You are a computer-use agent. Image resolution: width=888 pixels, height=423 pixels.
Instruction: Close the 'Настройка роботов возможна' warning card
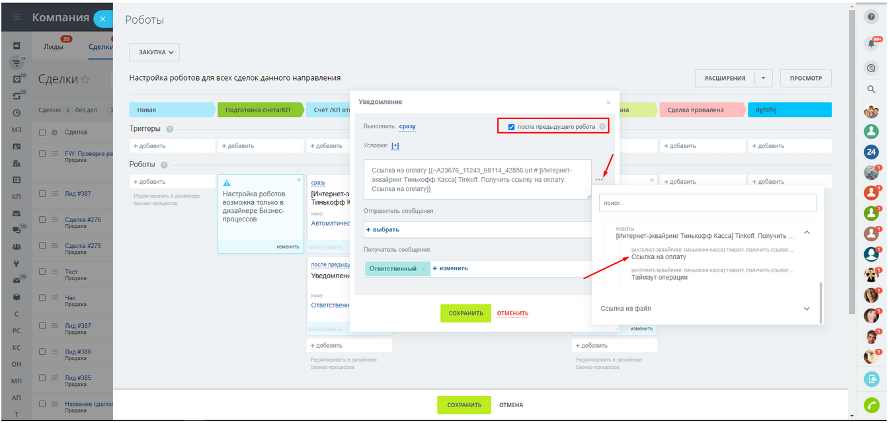(298, 180)
